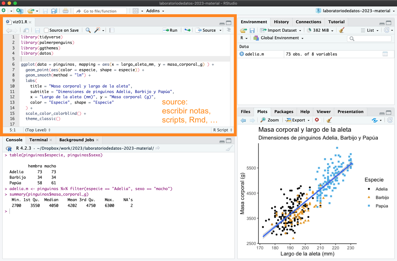The image size is (397, 261).
Task: Clear workspace objects with the broom icon
Action: pyautogui.click(x=342, y=30)
